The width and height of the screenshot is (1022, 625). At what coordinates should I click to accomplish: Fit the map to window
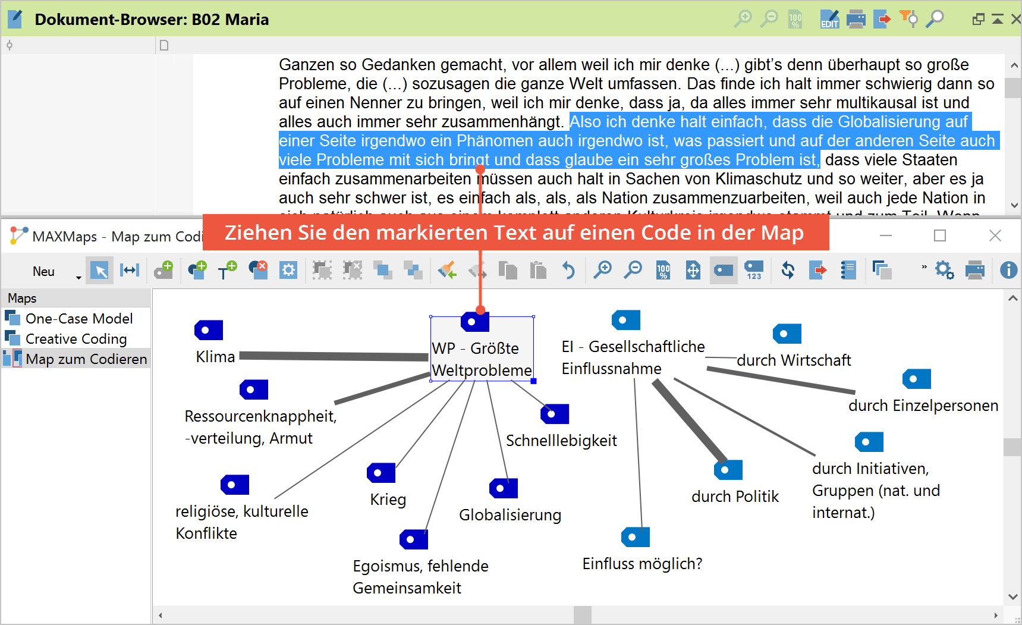tap(693, 271)
